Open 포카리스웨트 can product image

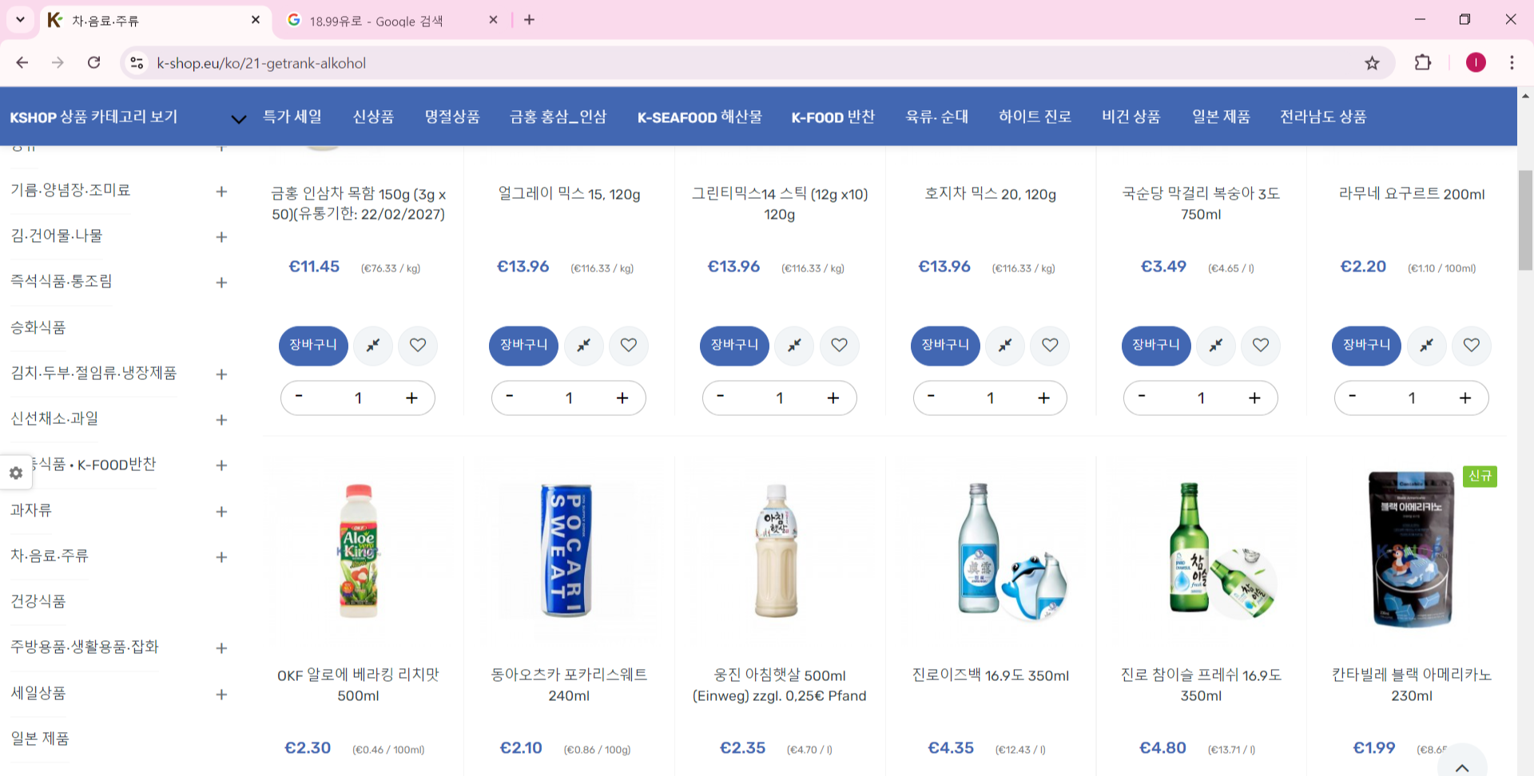click(568, 551)
